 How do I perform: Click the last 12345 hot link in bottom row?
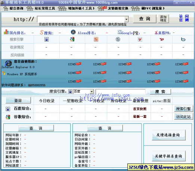point(182,81)
